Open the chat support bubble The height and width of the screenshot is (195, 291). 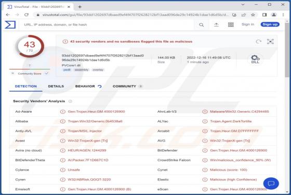pyautogui.click(x=271, y=184)
